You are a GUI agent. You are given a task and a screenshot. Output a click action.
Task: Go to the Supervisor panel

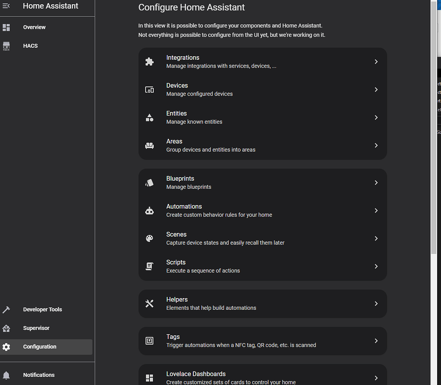pyautogui.click(x=36, y=328)
